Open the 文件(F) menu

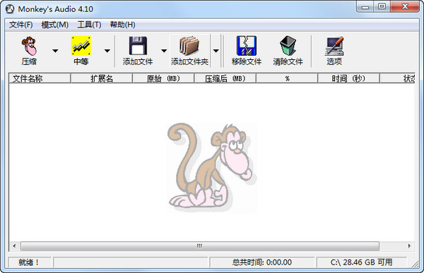(21, 25)
